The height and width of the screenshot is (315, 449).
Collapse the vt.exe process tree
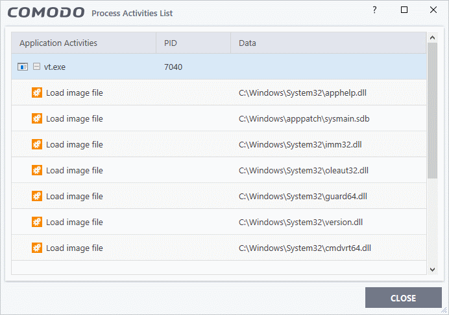[x=36, y=67]
